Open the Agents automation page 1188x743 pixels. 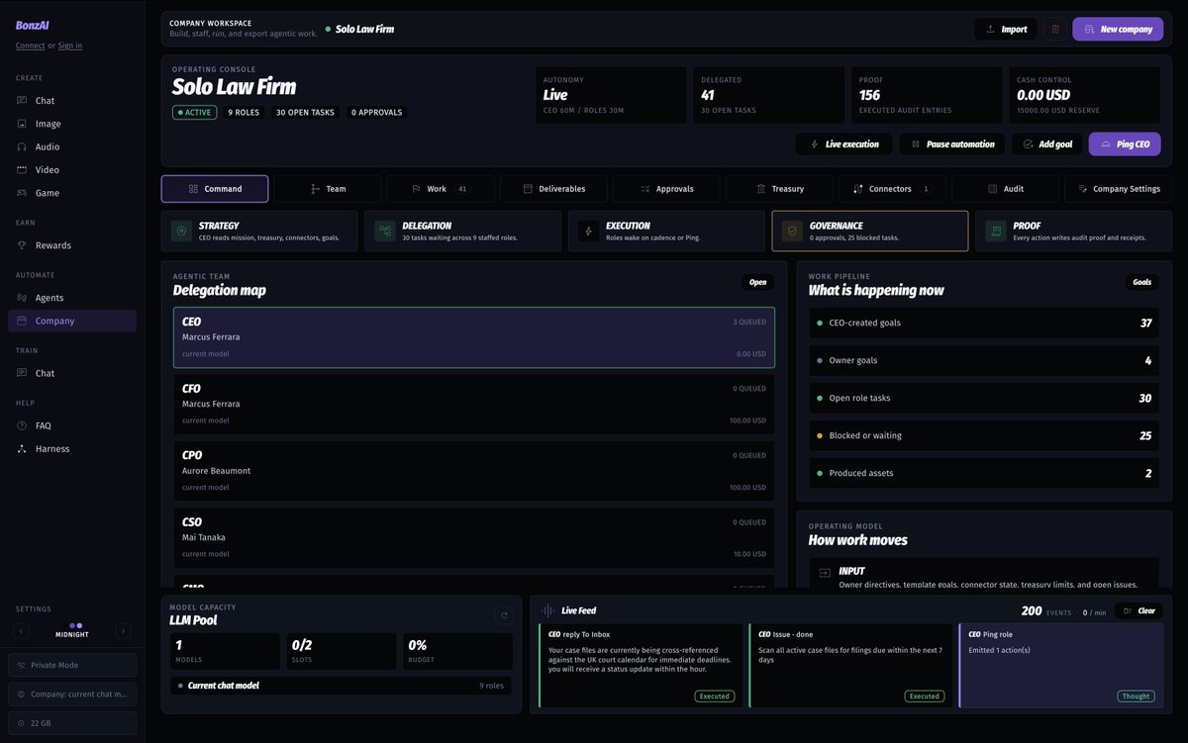(x=72, y=298)
